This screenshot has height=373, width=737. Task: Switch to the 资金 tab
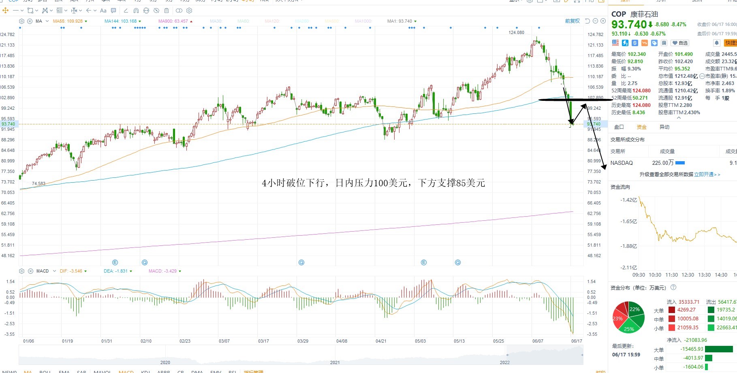point(642,127)
